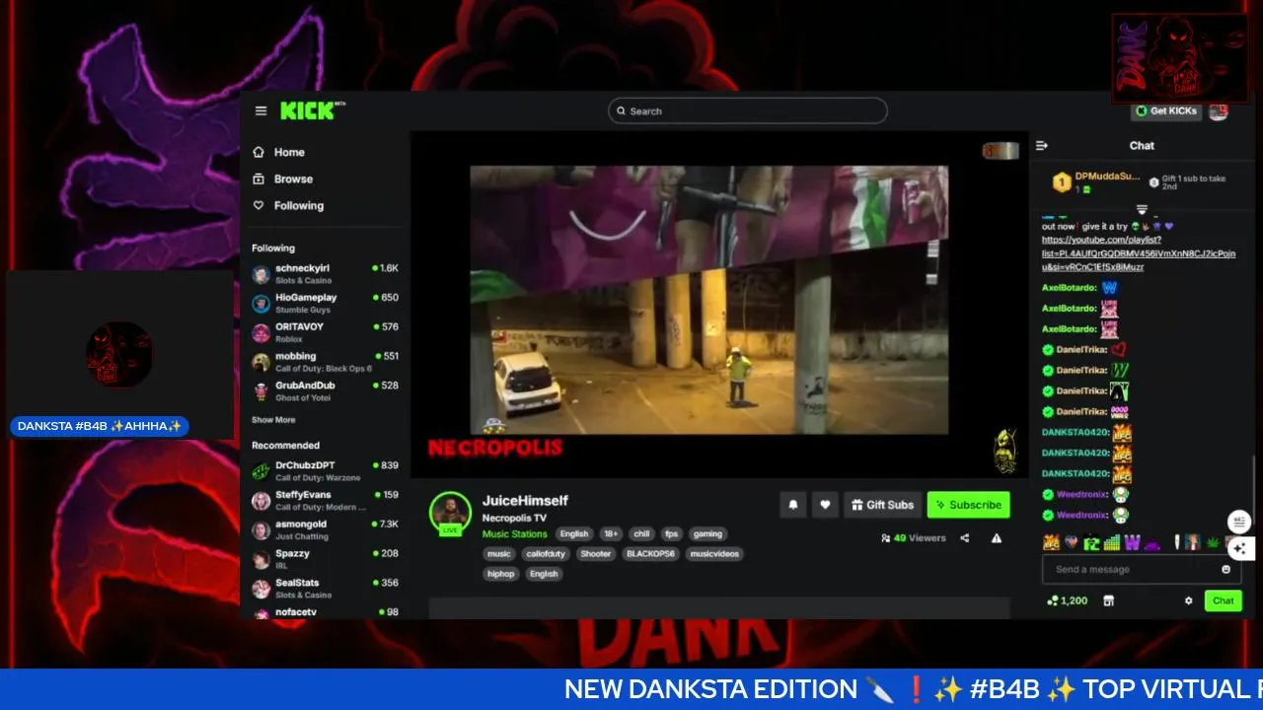Select the chill tag
Viewport: 1263px width, 710px height.
click(641, 533)
